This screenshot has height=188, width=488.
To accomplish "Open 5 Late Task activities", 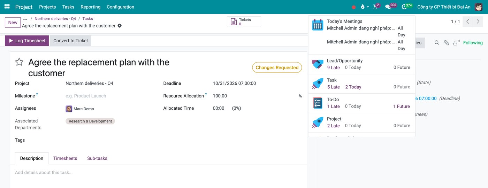I will 334,87.
